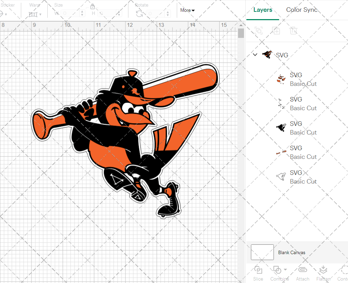The image size is (348, 283).
Task: Switch to the Layers tab
Action: [262, 10]
